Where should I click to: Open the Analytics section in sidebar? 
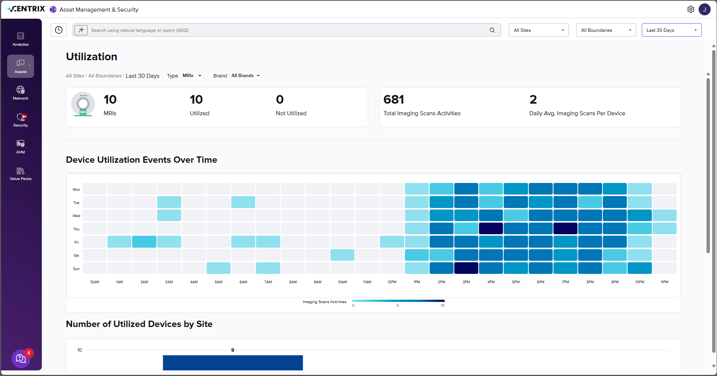(x=21, y=39)
